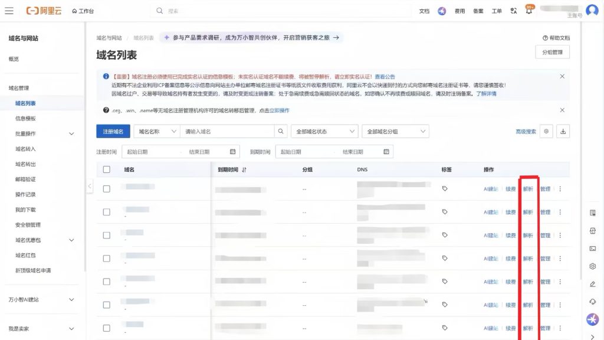Click the user avatar at top right

592,11
